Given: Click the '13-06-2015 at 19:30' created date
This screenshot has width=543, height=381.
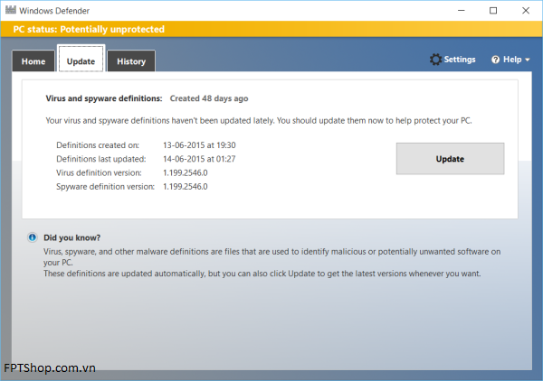Looking at the screenshot, I should [199, 145].
